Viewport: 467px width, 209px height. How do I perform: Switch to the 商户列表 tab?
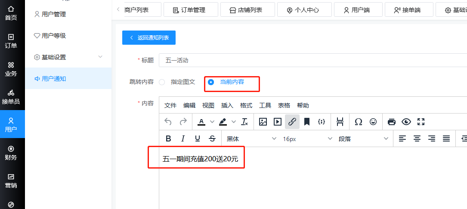[x=142, y=9]
